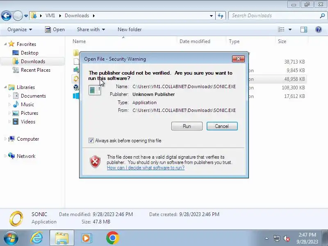Launch Internet Explorer from taskbar
Viewport: 328px width, 246px height.
(x=36, y=238)
